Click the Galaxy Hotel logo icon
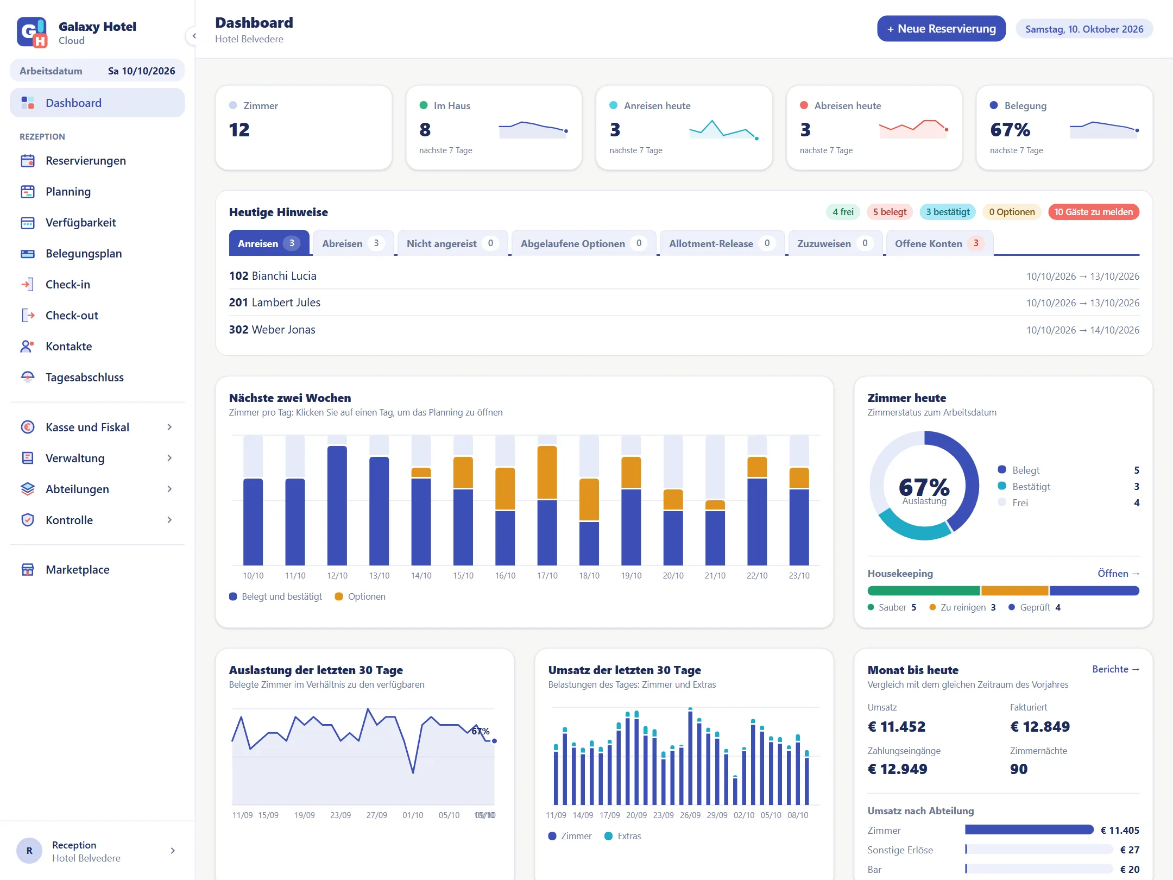1173x880 pixels. (32, 33)
